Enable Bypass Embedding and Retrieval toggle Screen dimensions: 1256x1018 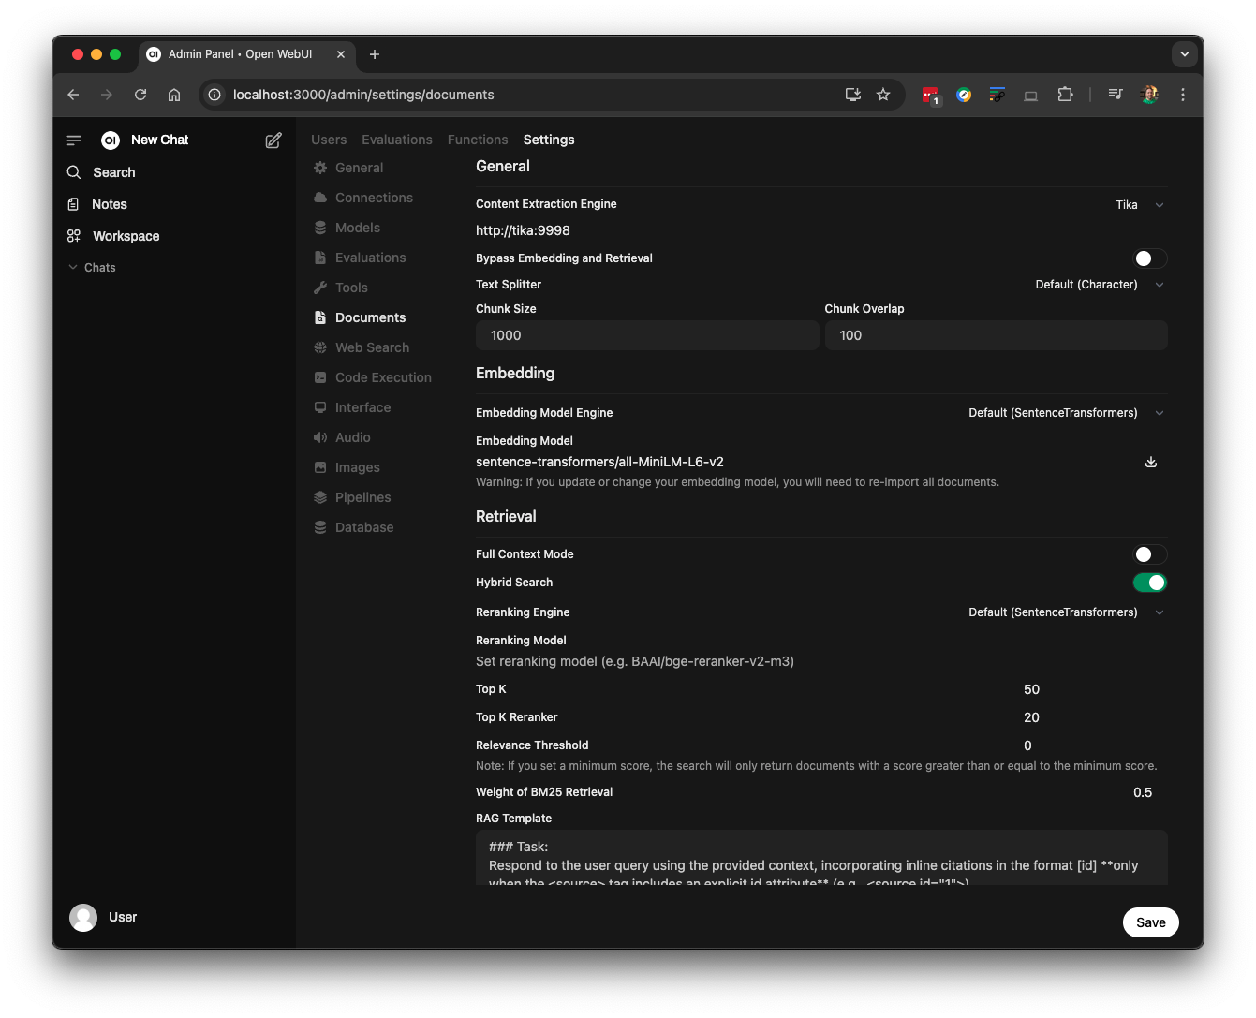1149,258
